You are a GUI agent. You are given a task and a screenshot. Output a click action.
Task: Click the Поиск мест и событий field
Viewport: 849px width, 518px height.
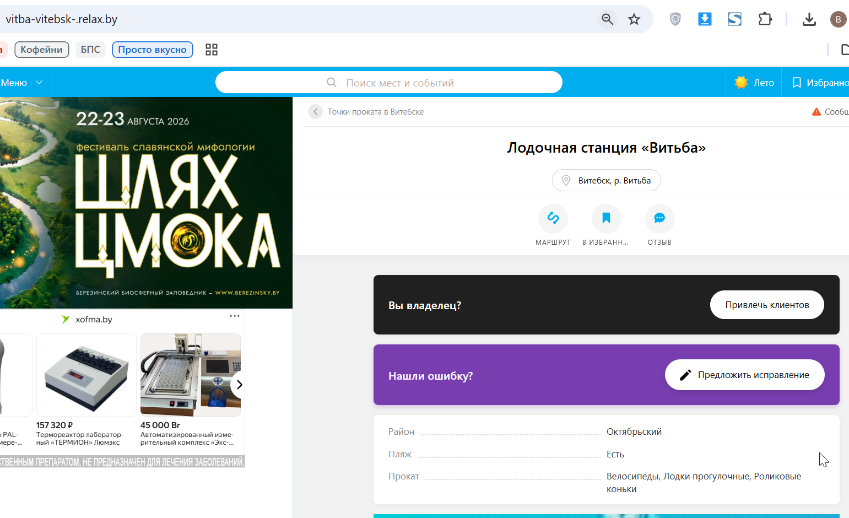pyautogui.click(x=389, y=83)
